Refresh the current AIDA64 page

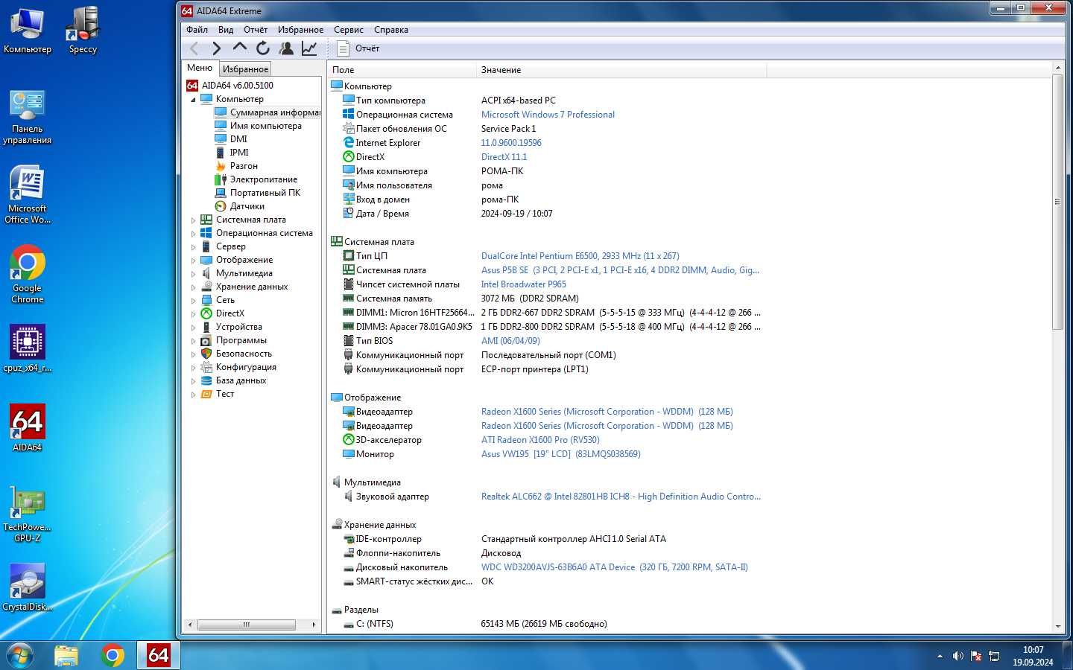click(263, 48)
